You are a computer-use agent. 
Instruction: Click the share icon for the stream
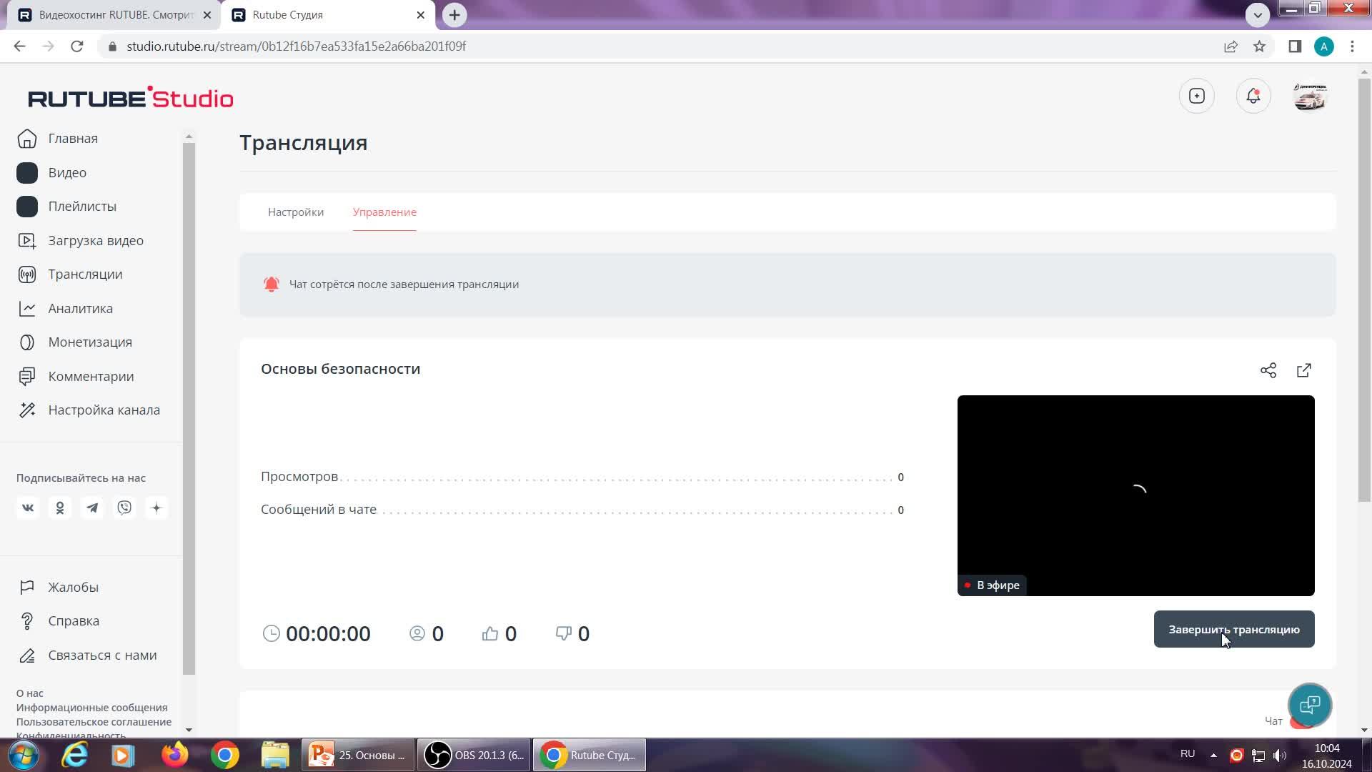click(1268, 370)
